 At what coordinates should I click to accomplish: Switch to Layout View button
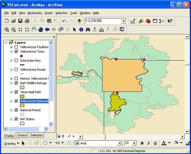click(63, 136)
